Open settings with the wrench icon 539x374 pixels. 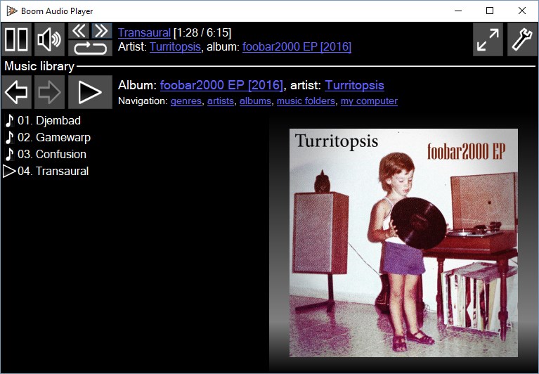[x=522, y=39]
